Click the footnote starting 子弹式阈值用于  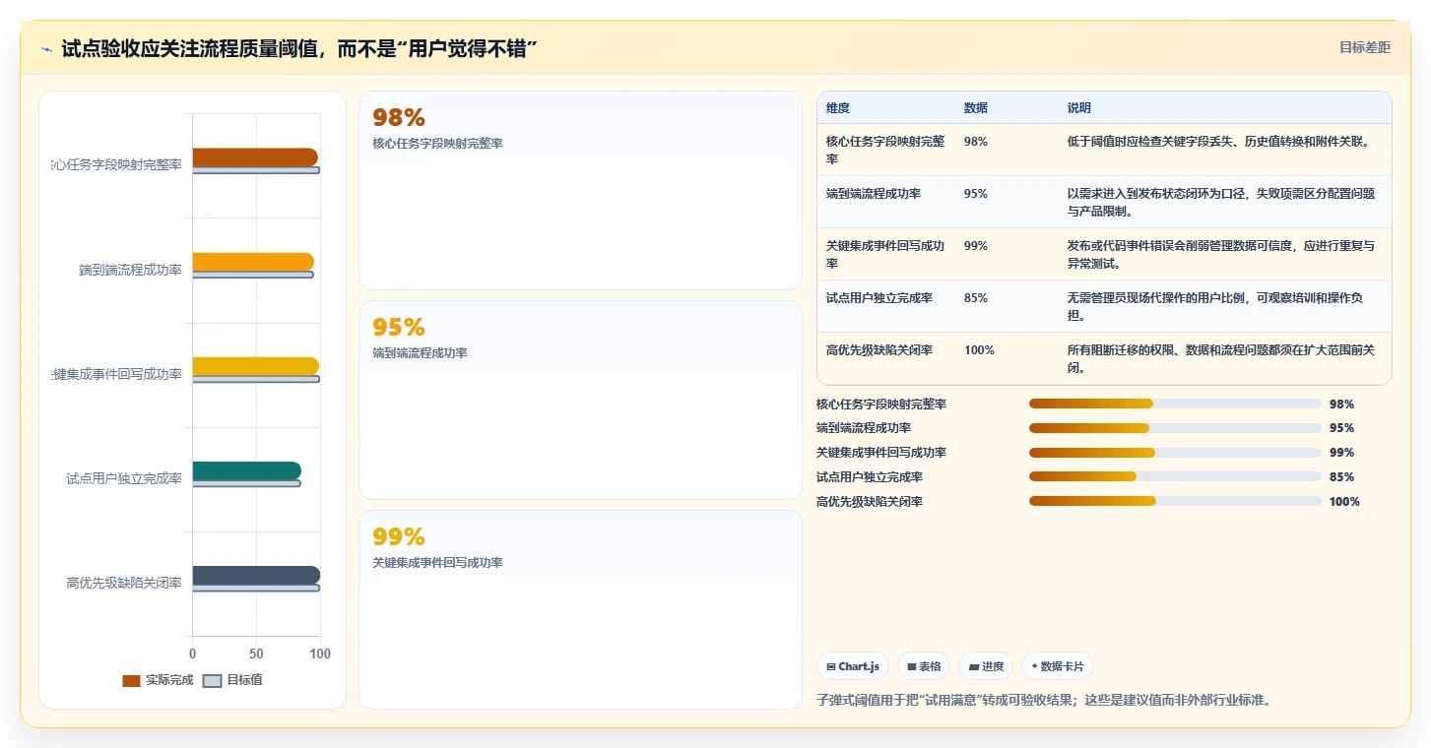[1044, 701]
